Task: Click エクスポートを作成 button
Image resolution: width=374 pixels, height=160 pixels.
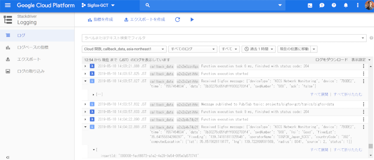Action: tap(145, 20)
